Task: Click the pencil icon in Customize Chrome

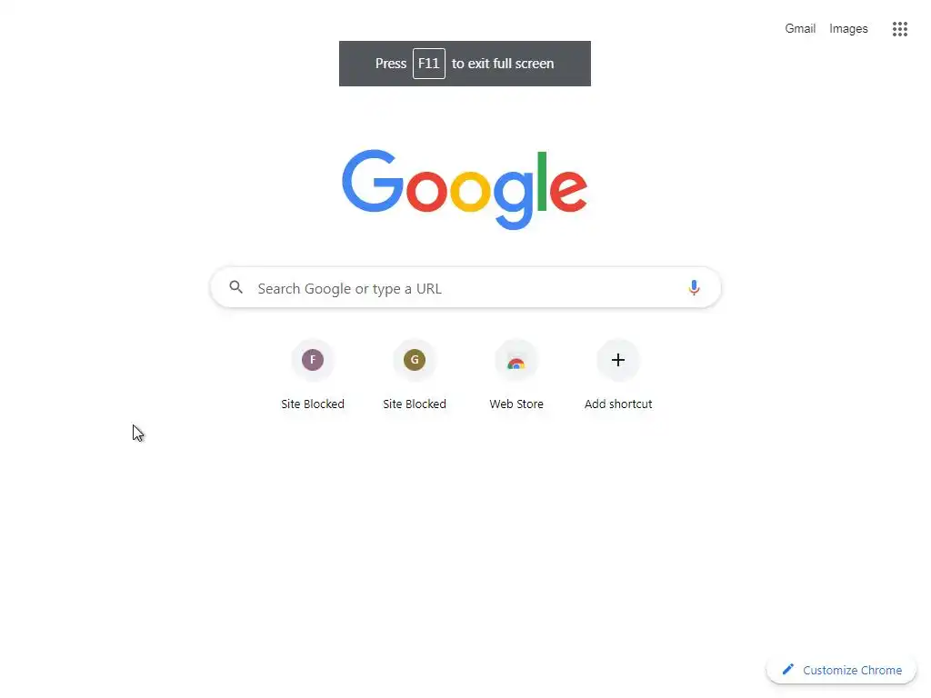Action: tap(788, 670)
